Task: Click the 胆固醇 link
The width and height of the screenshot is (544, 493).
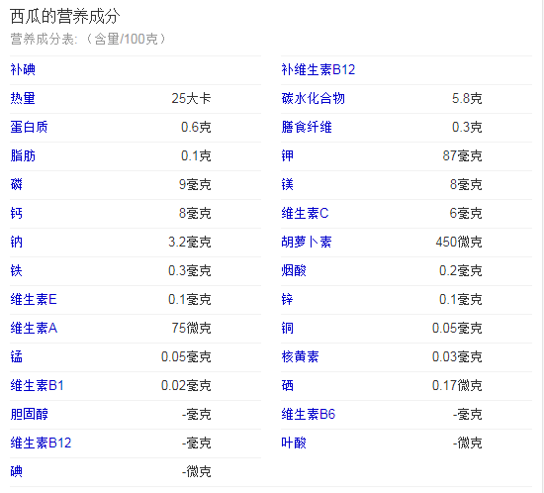Action: (29, 414)
